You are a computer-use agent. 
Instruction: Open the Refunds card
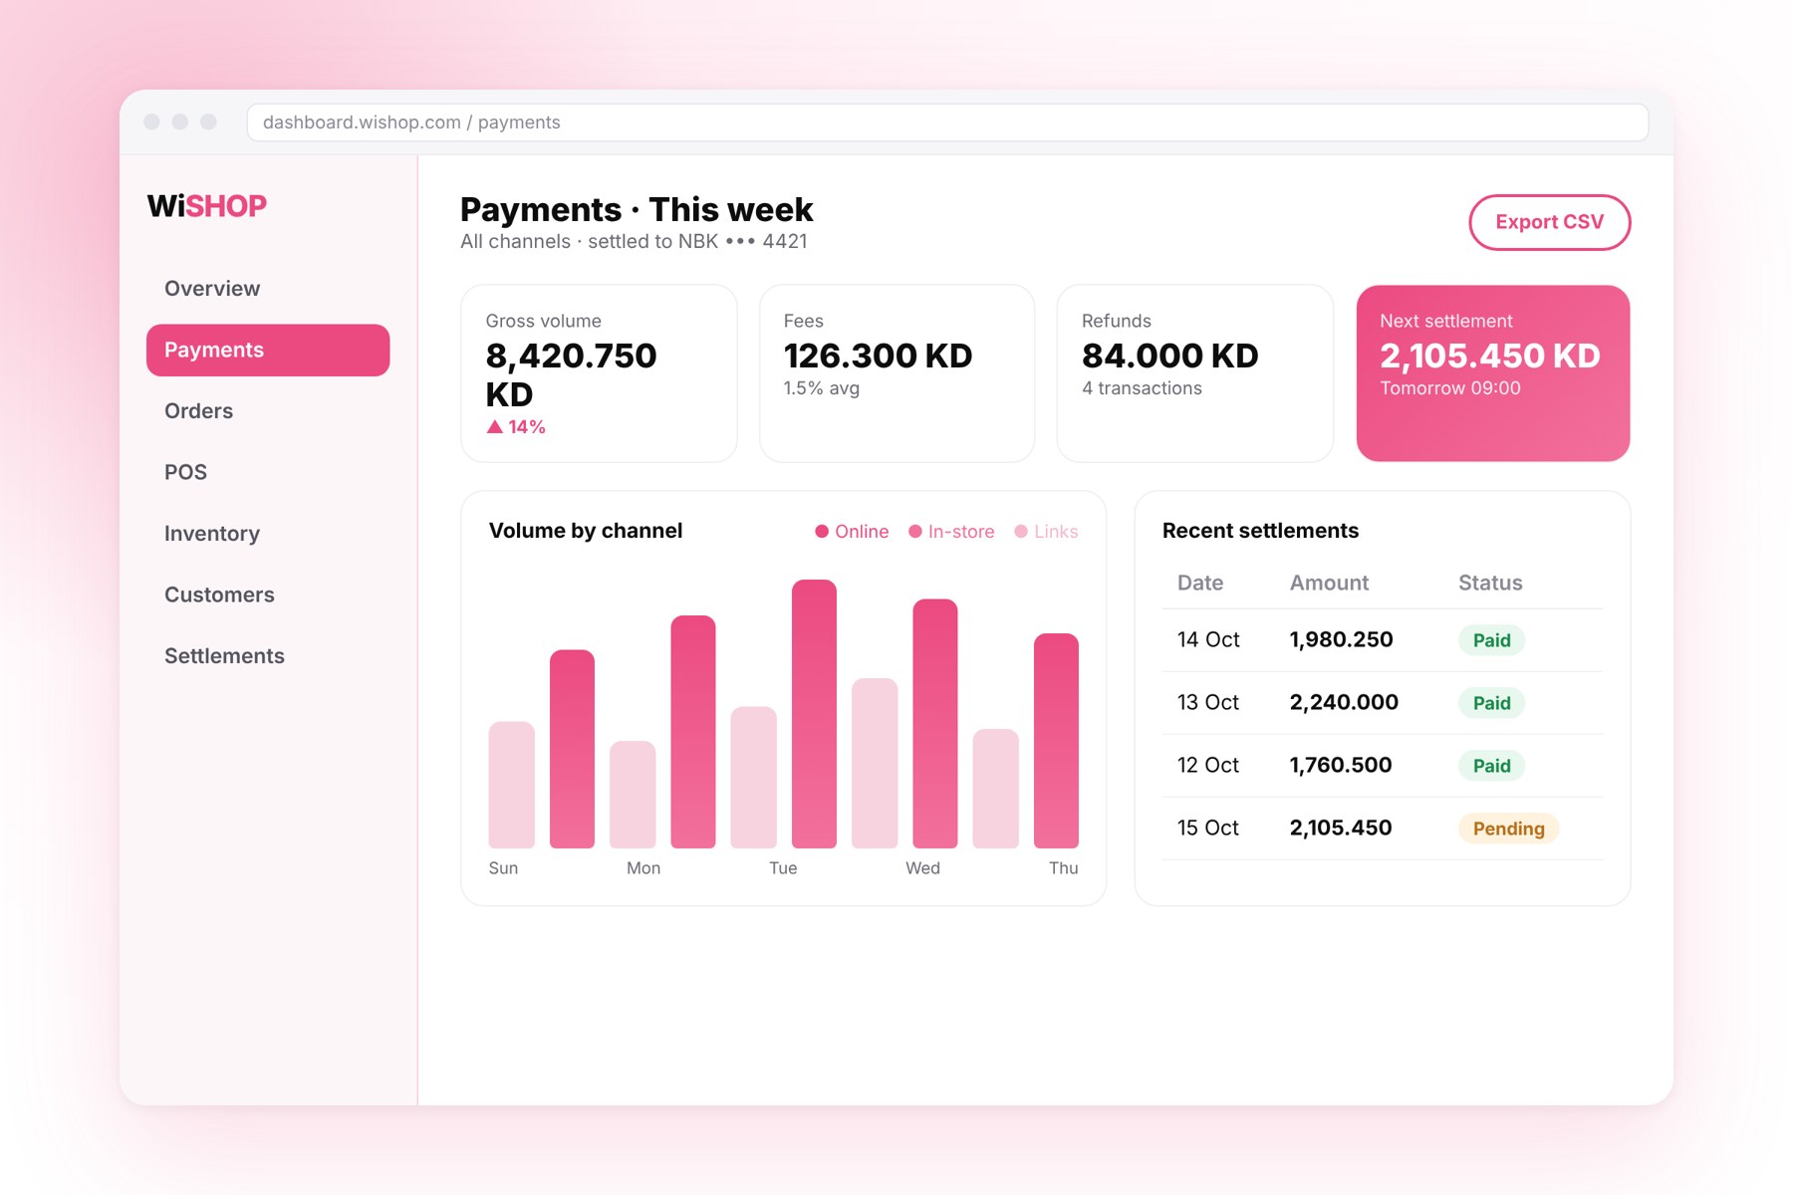coord(1194,373)
